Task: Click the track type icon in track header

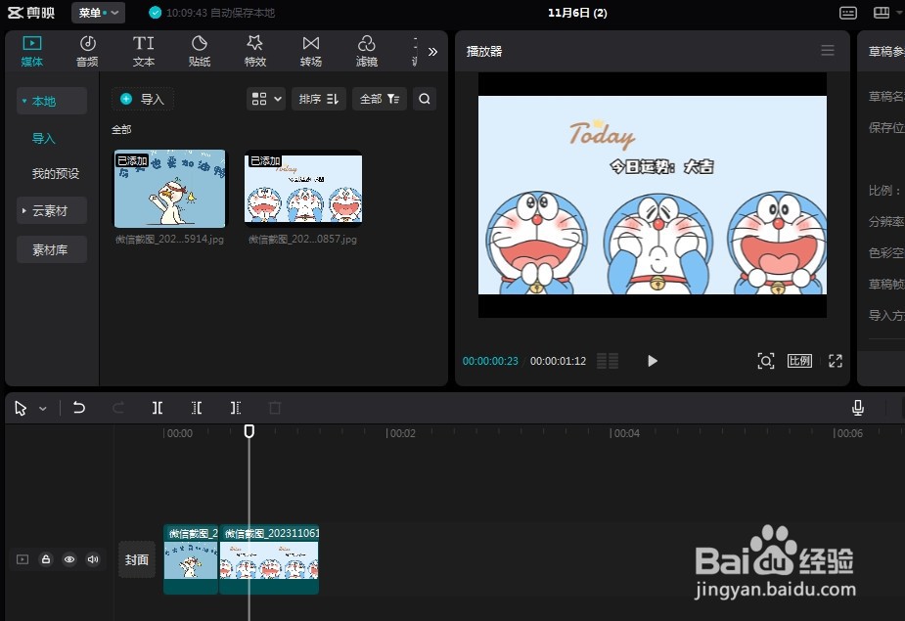Action: tap(23, 559)
